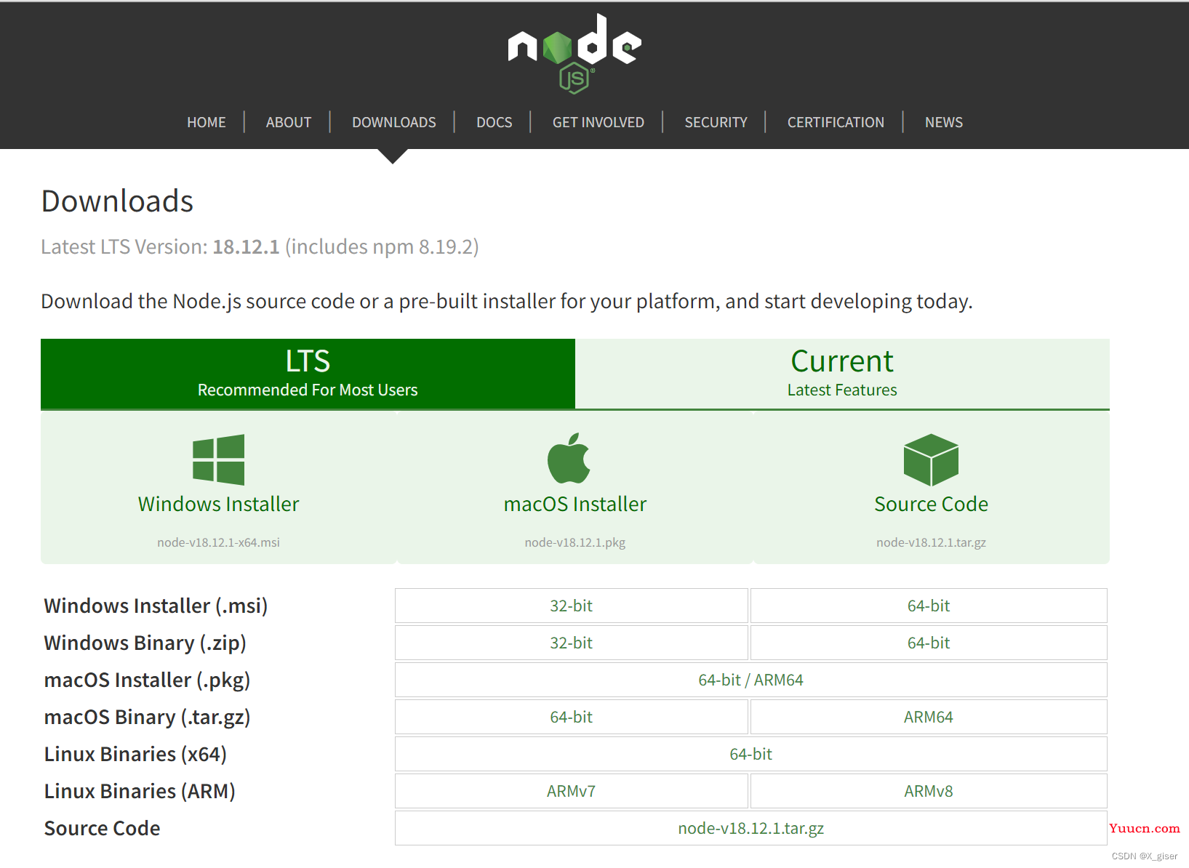This screenshot has height=868, width=1189.
Task: Download macOS Binary (.tar.gz) 64-bit
Action: pyautogui.click(x=572, y=717)
